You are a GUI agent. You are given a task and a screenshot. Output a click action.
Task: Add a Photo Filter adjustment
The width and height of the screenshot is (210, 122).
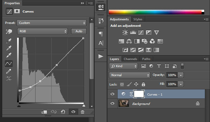coord(145,41)
